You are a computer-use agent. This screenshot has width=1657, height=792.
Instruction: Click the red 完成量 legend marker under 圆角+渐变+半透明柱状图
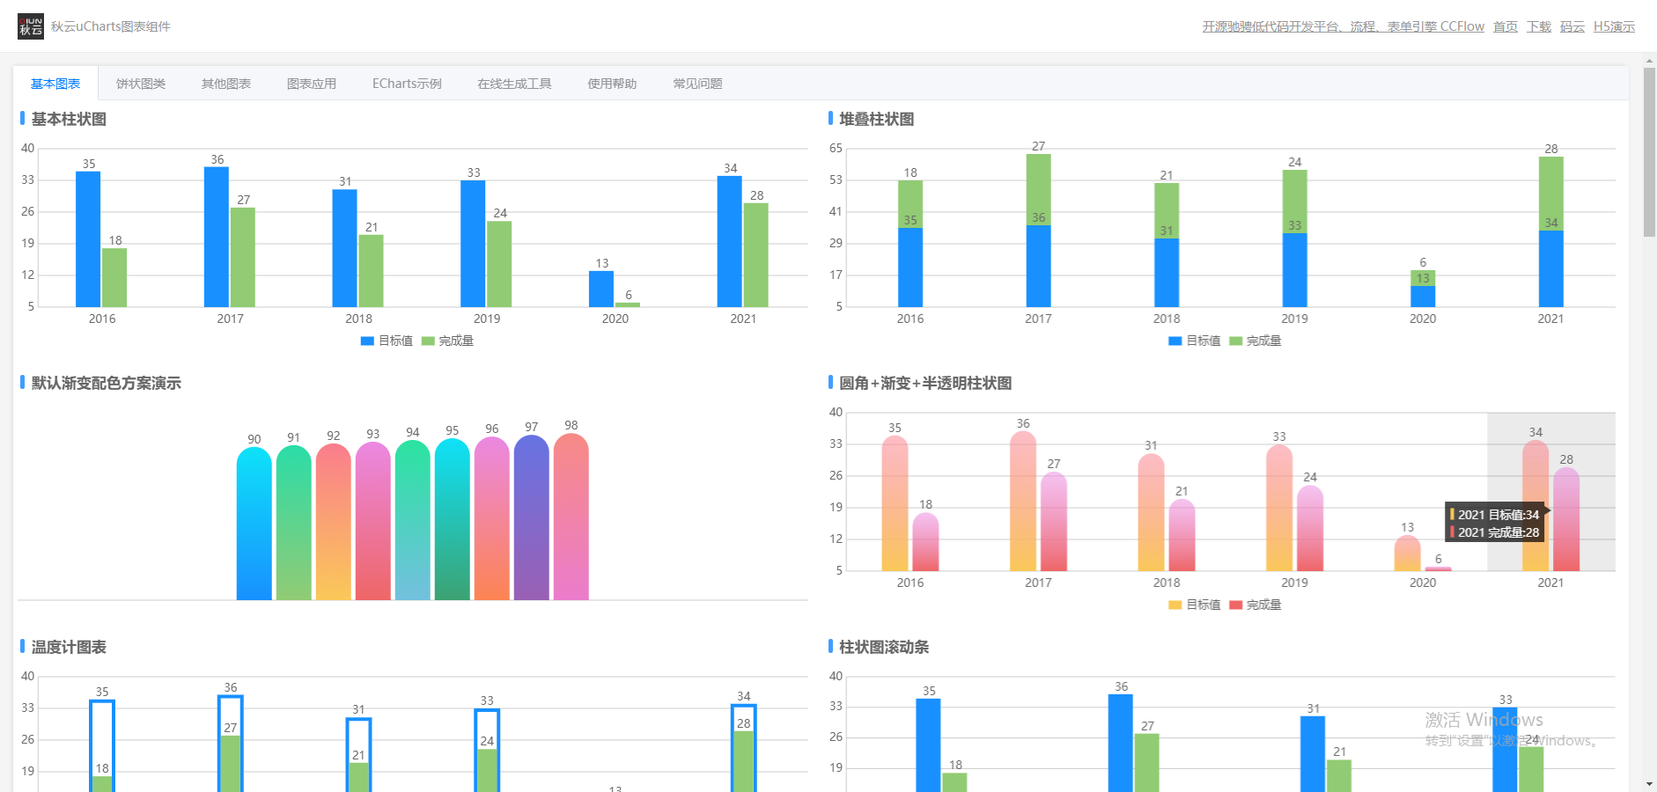(1235, 605)
